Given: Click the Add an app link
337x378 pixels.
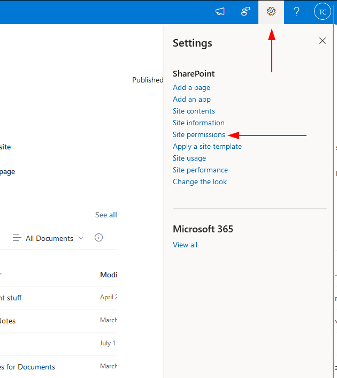Looking at the screenshot, I should click(192, 100).
